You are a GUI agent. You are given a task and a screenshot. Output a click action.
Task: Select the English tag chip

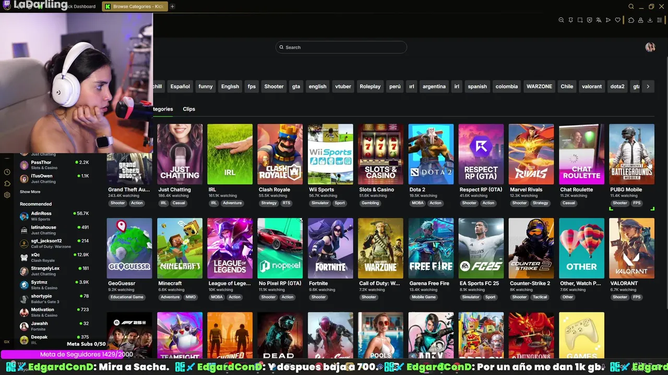pyautogui.click(x=230, y=86)
